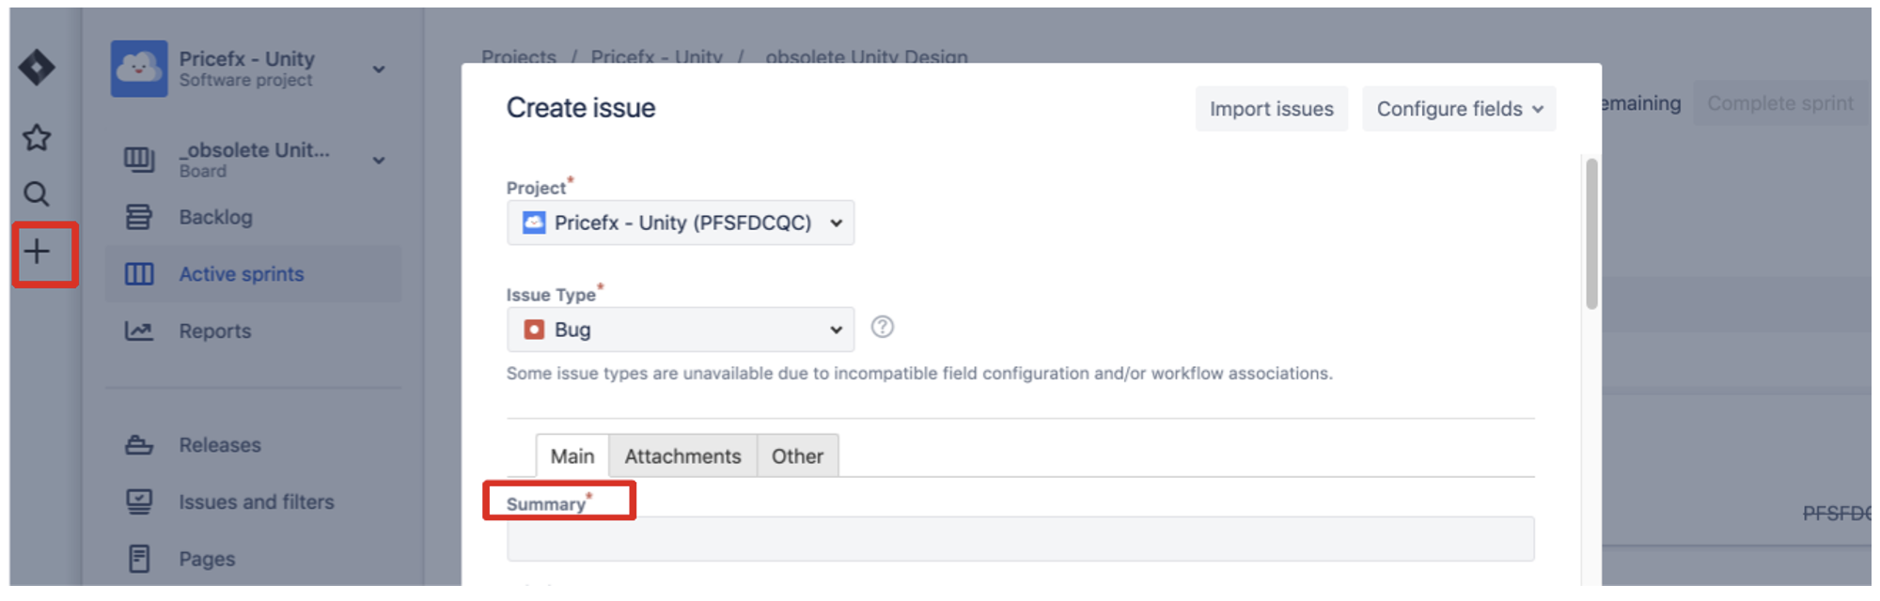This screenshot has width=1880, height=601.
Task: Click the Backlog icon in sidebar
Action: [x=139, y=217]
